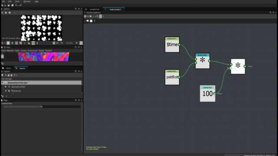Viewport: 278px width, 156px height.
Task: Click the green play icon in Explorer toolbar
Action: 6,75
